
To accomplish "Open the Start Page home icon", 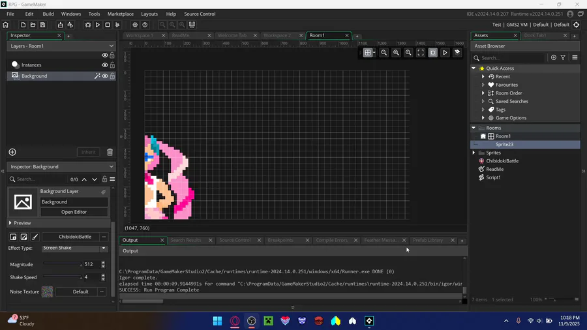I will coord(6,25).
